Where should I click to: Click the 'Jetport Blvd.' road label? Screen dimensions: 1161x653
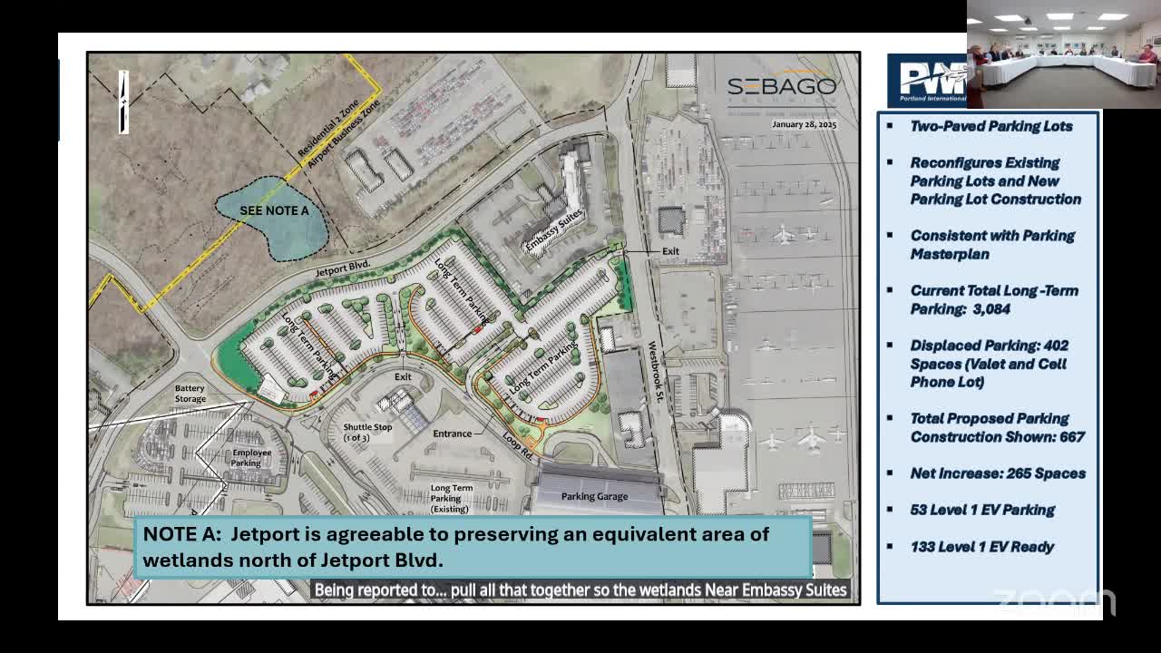tap(343, 269)
